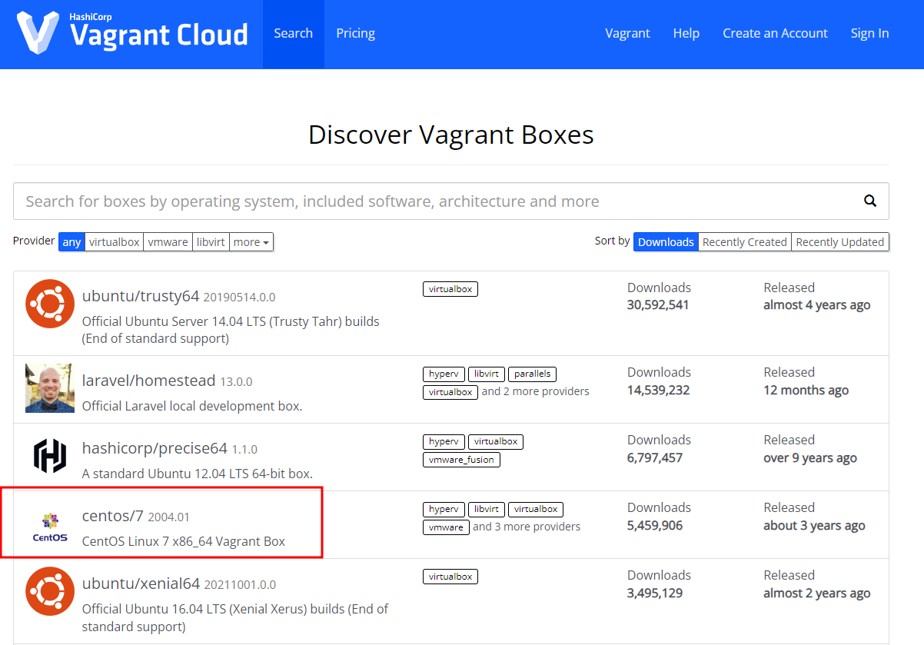Click virtualbox tag on centos/7 row
This screenshot has width=924, height=645.
coord(536,509)
